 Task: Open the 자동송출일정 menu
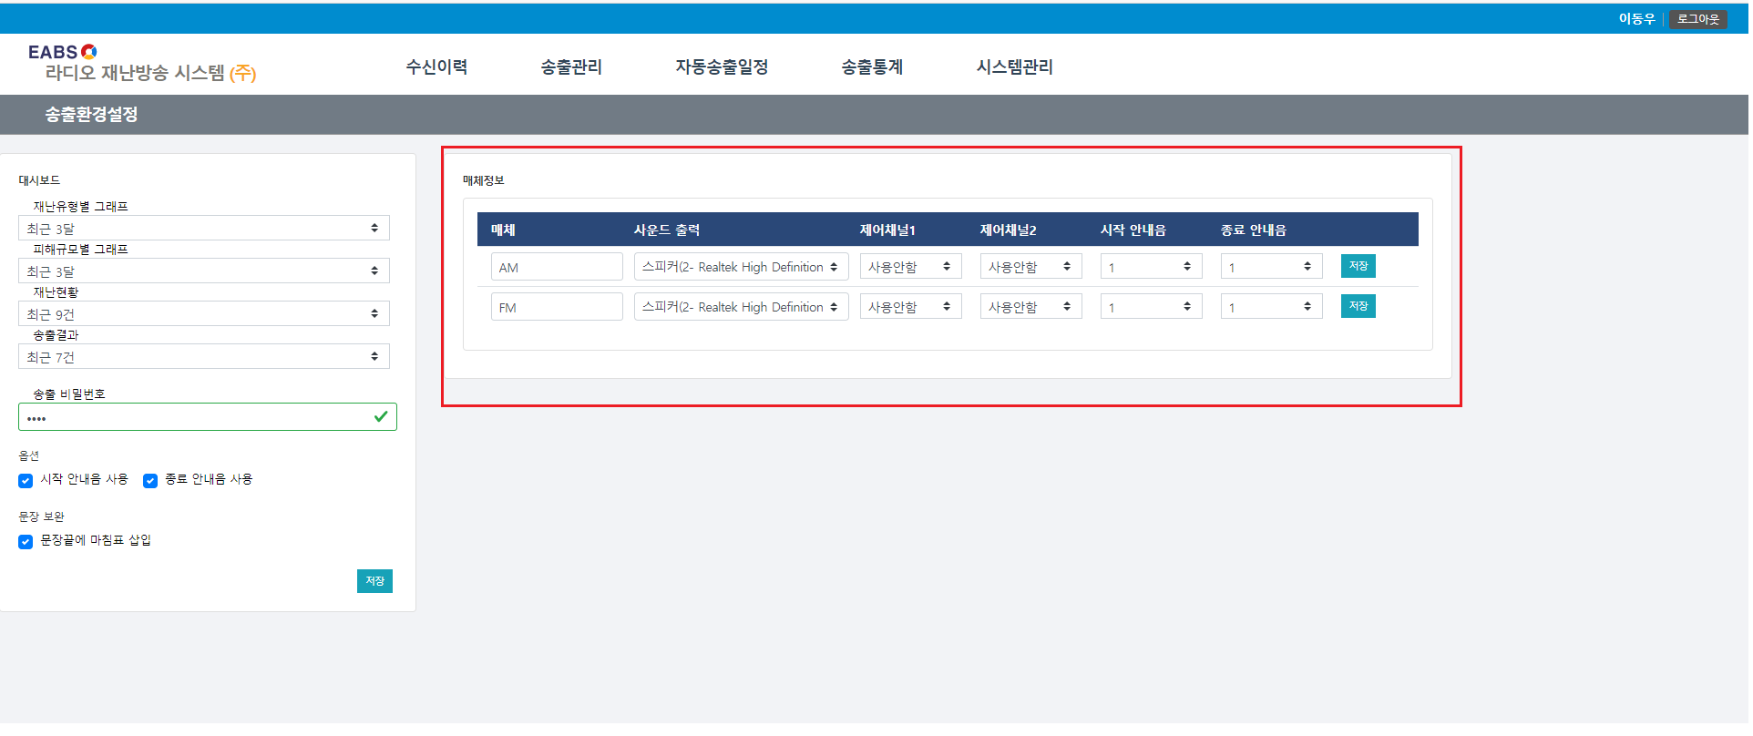click(722, 66)
